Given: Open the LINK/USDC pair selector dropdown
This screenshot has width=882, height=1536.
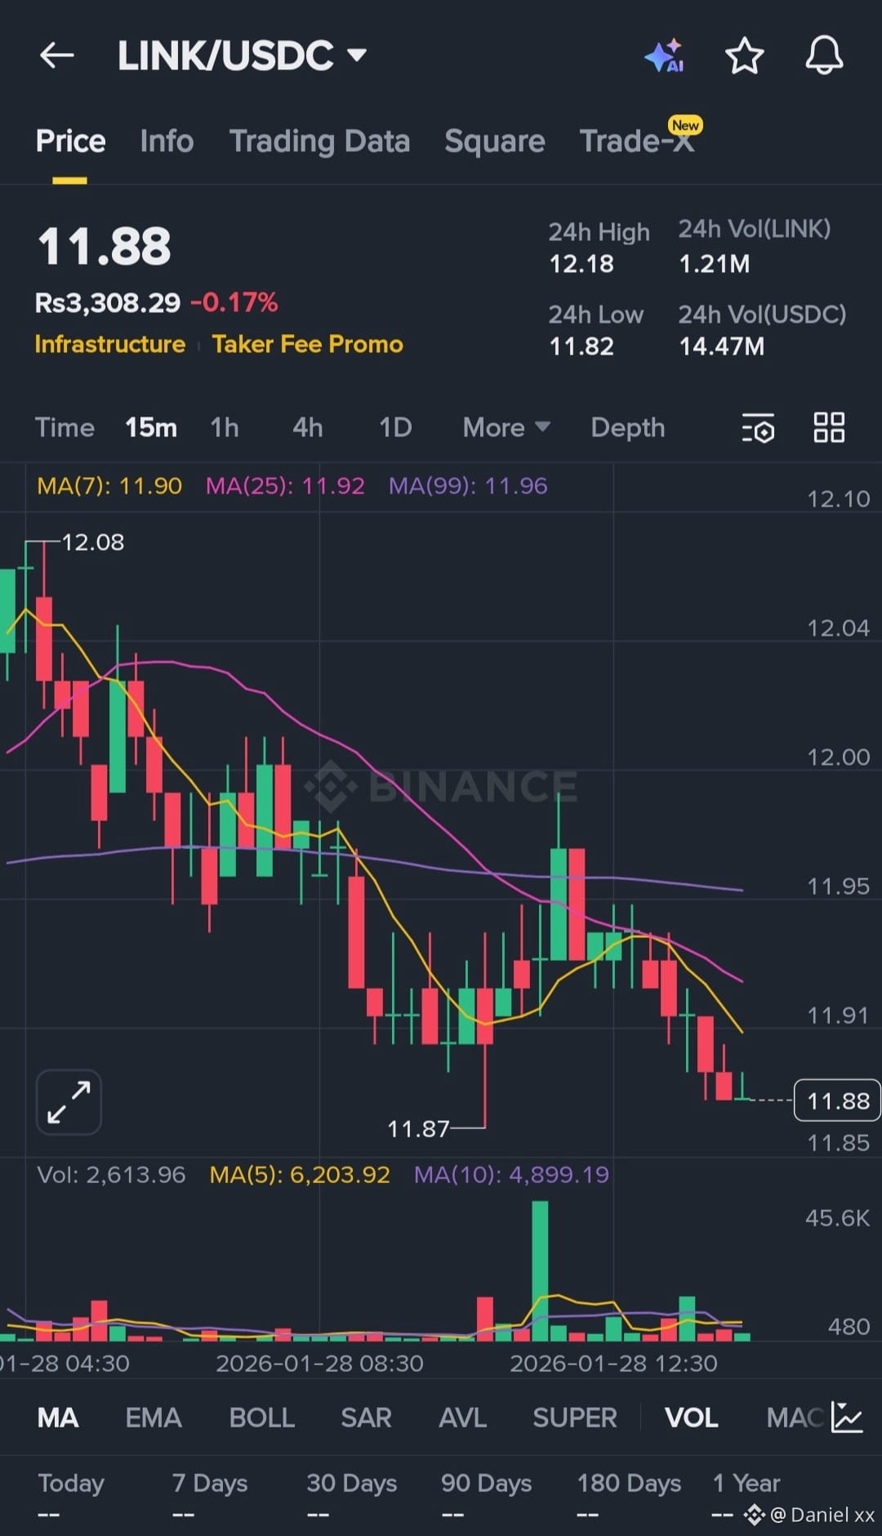Looking at the screenshot, I should 242,56.
